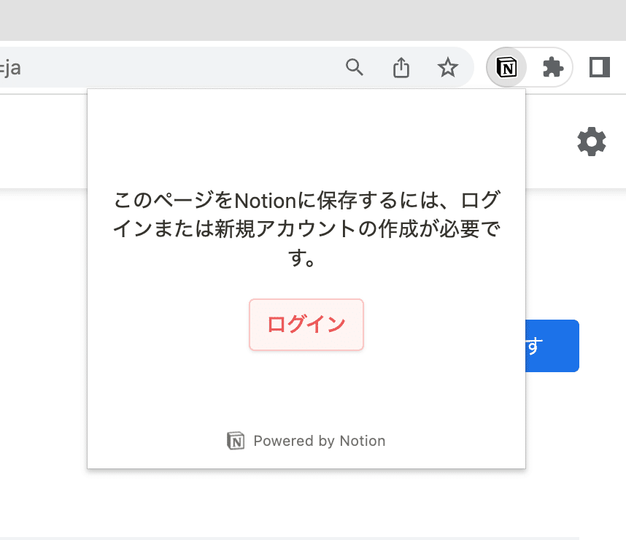Image resolution: width=626 pixels, height=540 pixels.
Task: Click the "Powered by Notion" text
Action: [x=319, y=441]
